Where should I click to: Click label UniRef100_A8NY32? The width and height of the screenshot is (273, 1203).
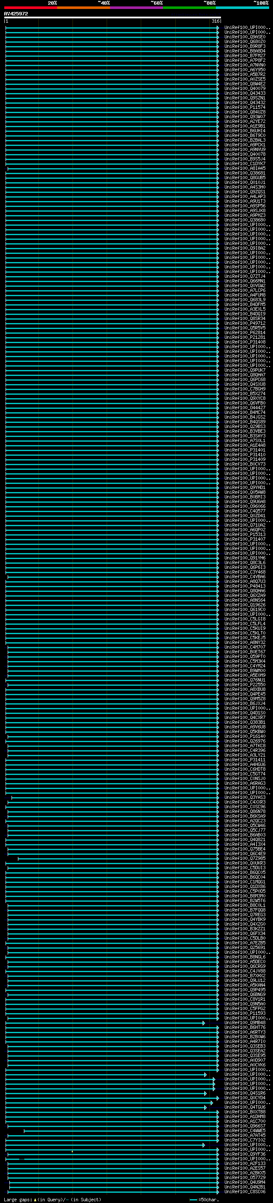[244, 642]
